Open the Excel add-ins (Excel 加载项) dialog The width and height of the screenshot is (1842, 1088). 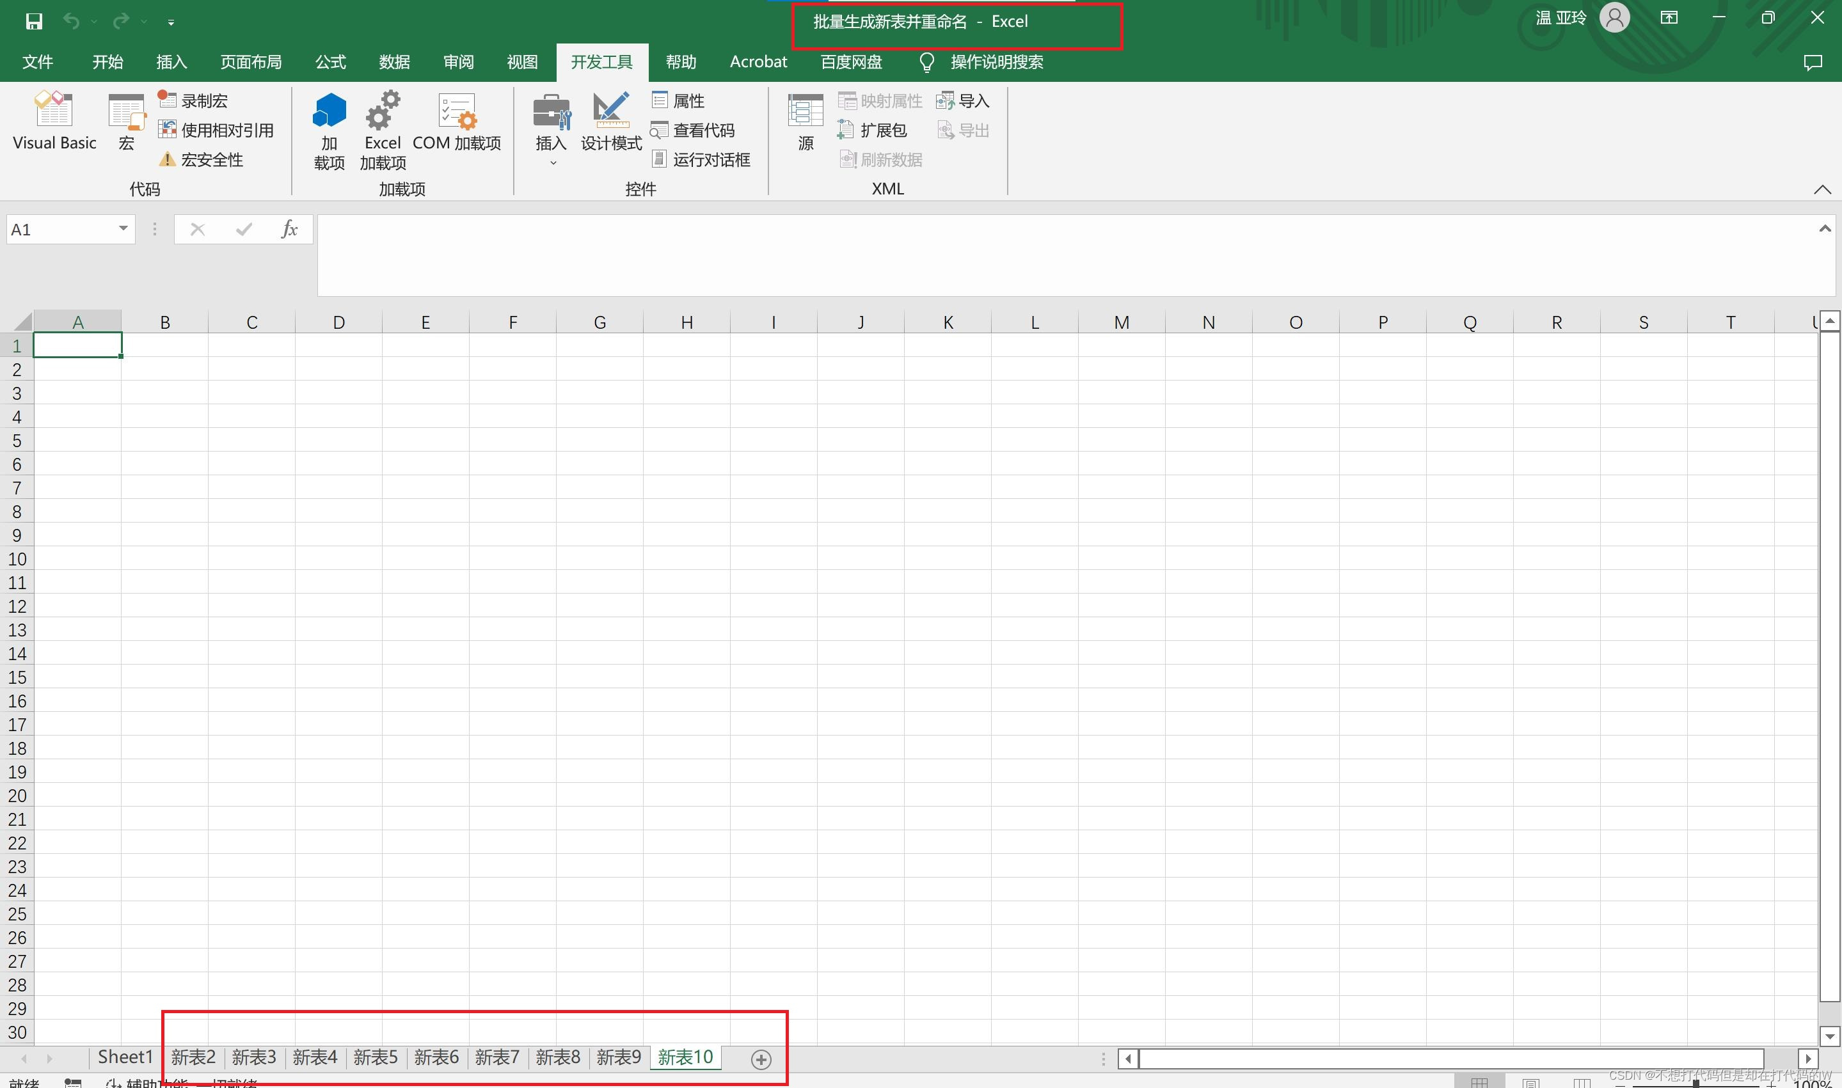pos(382,130)
